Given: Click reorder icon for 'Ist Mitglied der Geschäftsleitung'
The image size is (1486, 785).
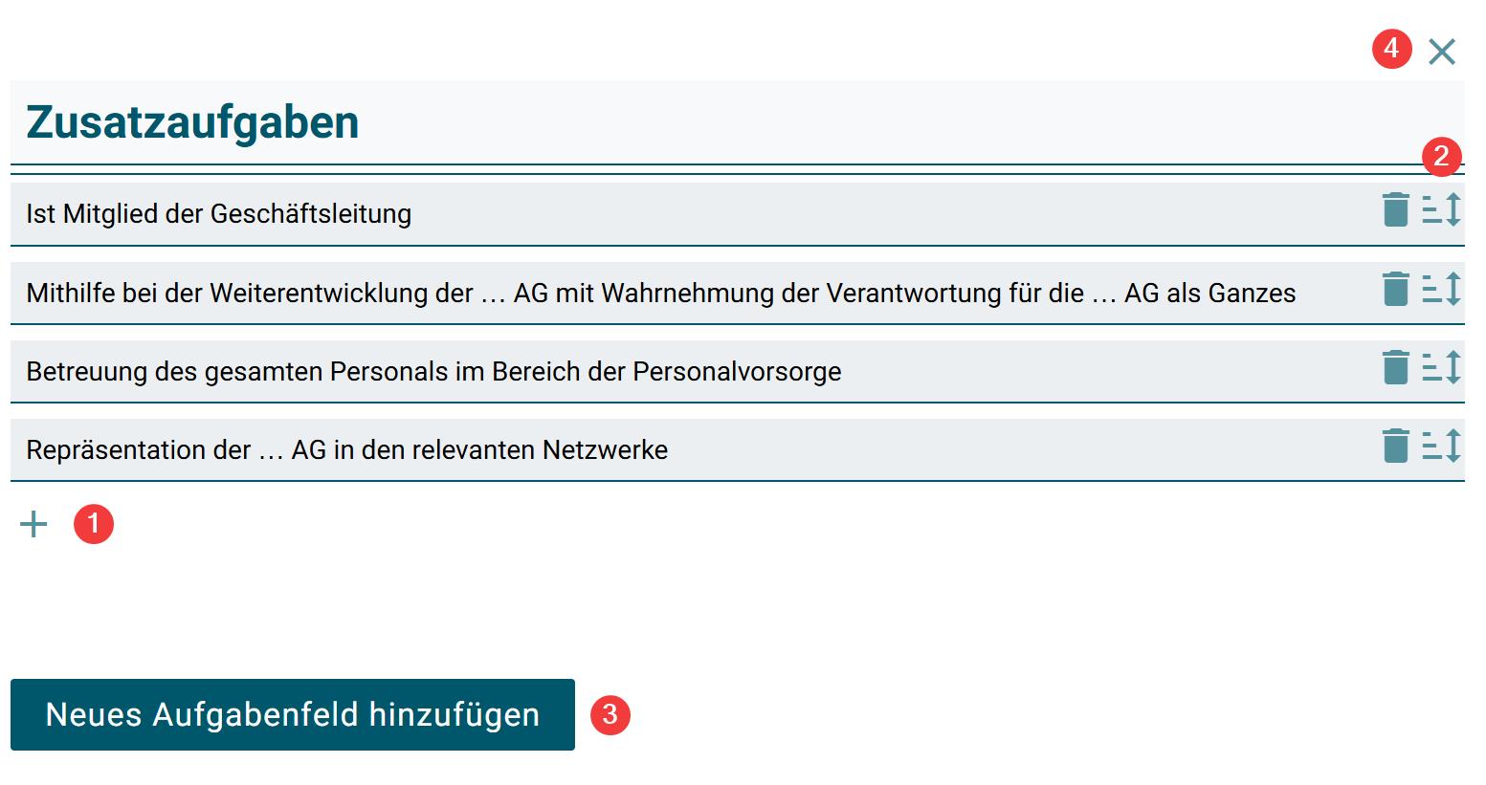Looking at the screenshot, I should point(1441,210).
